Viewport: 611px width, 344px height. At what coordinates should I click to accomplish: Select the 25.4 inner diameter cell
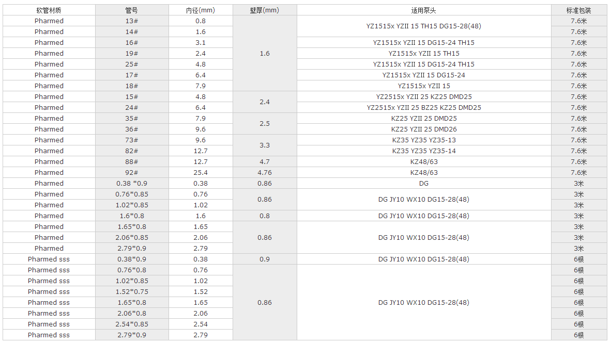[x=201, y=173]
